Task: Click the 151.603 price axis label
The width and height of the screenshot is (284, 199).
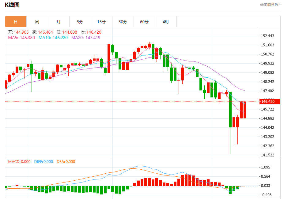Action: click(x=267, y=45)
